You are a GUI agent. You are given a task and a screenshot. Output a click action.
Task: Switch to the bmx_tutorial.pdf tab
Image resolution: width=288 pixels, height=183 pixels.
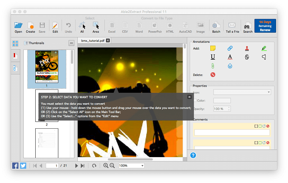(93, 41)
